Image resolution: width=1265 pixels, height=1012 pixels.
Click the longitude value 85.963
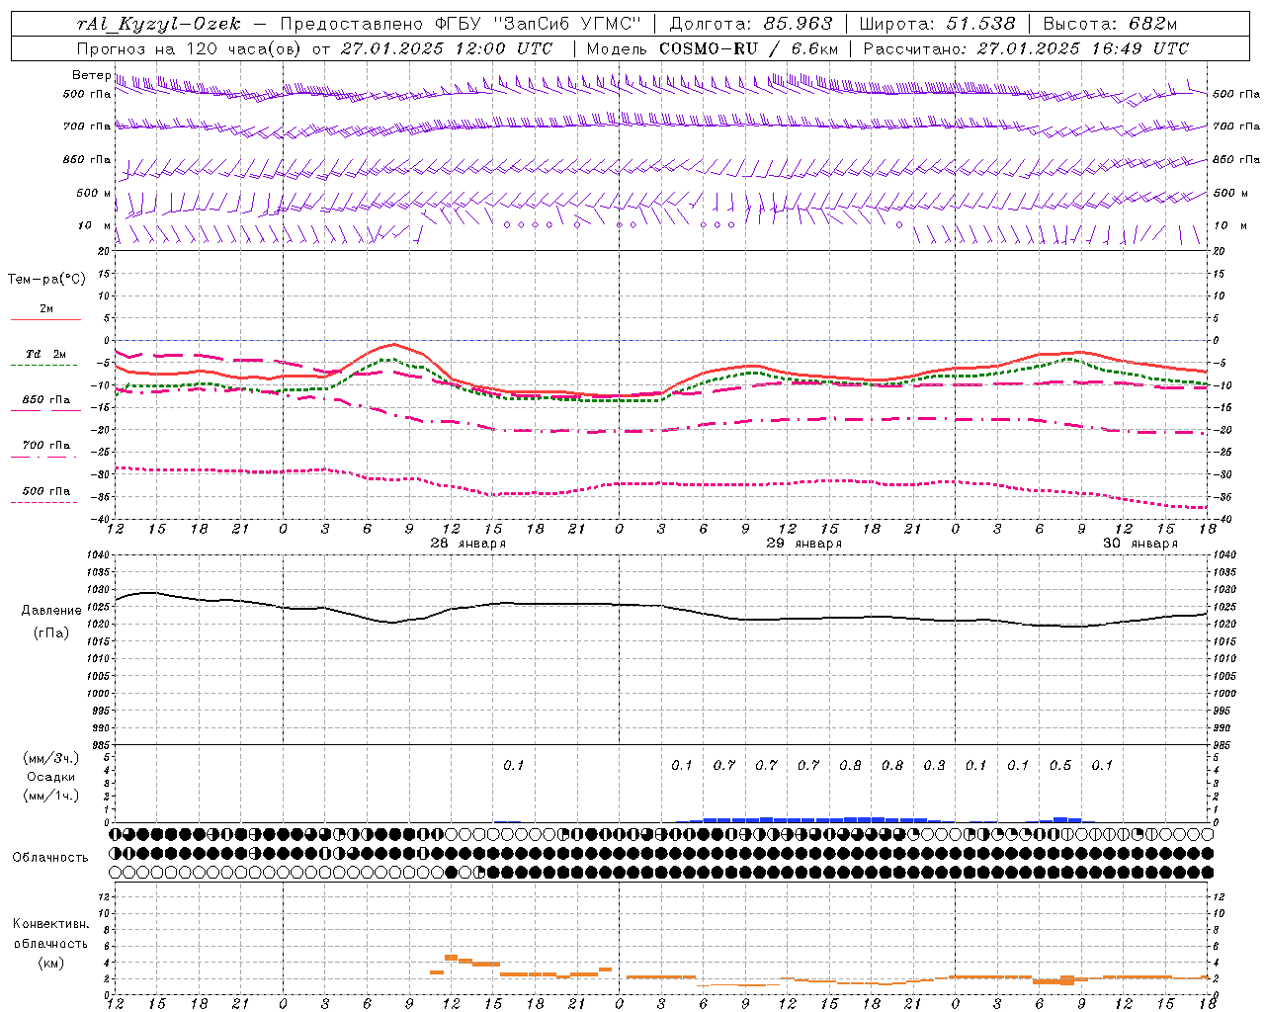point(799,24)
